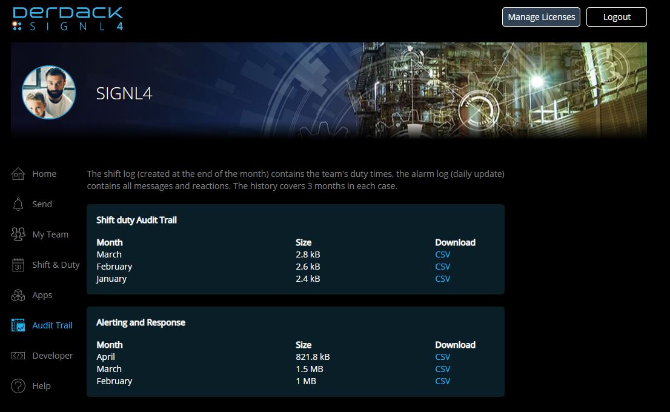Screen dimensions: 670x412
Task: Click the Audit Trail chart icon
Action: click(18, 325)
